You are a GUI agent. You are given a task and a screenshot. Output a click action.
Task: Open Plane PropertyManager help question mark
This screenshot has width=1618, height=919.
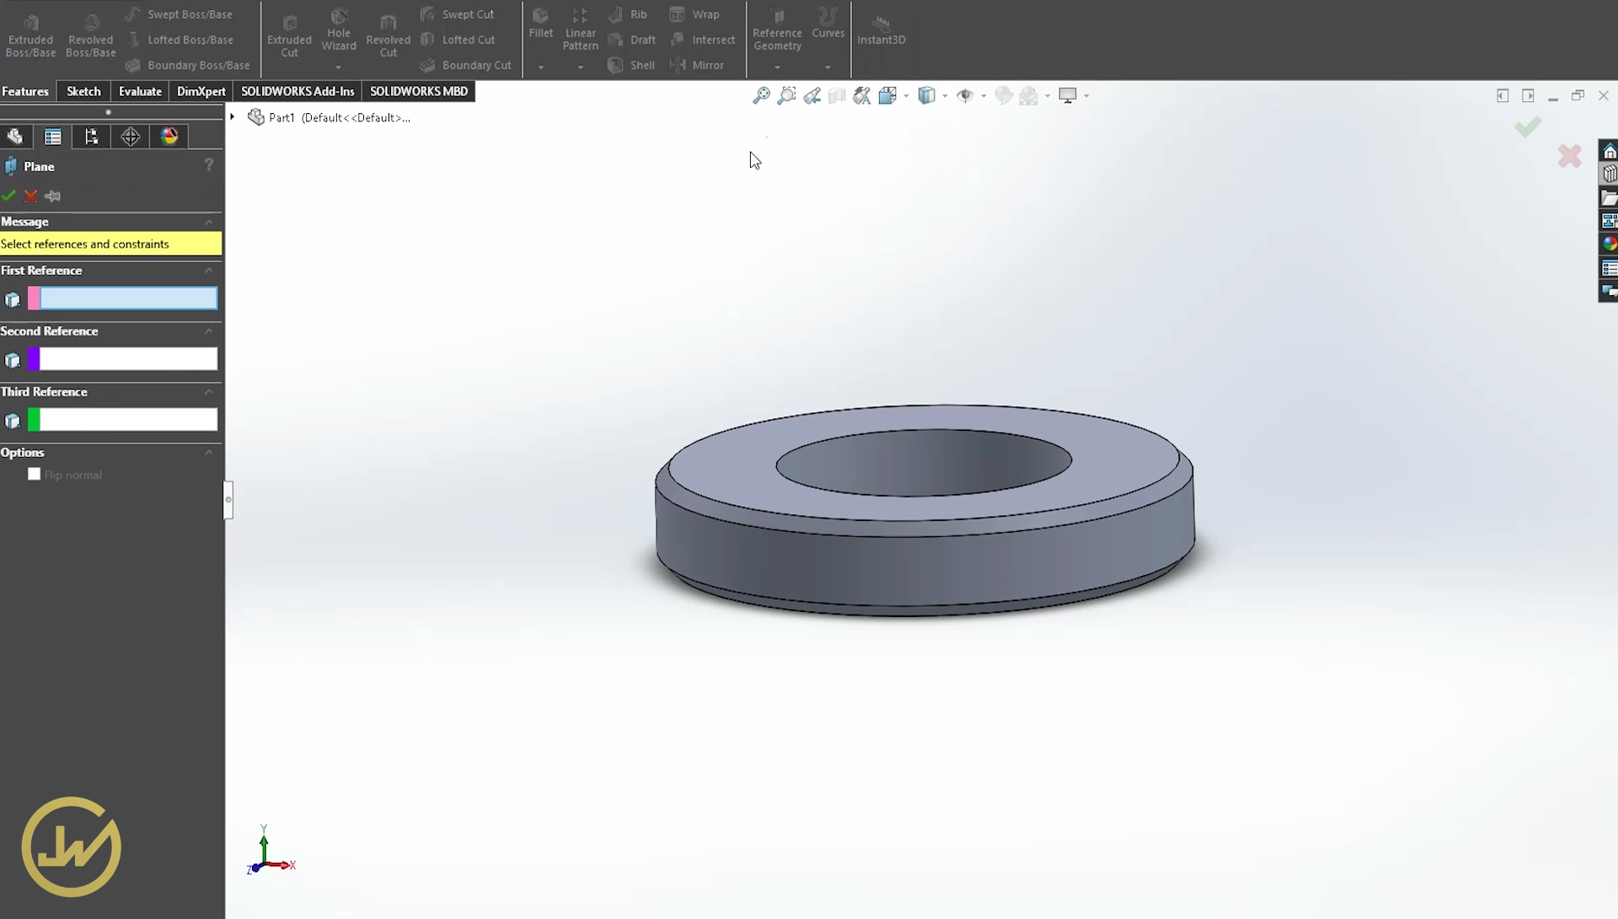click(x=208, y=165)
